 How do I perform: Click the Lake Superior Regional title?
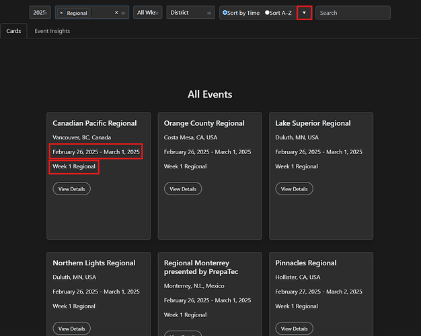click(313, 123)
